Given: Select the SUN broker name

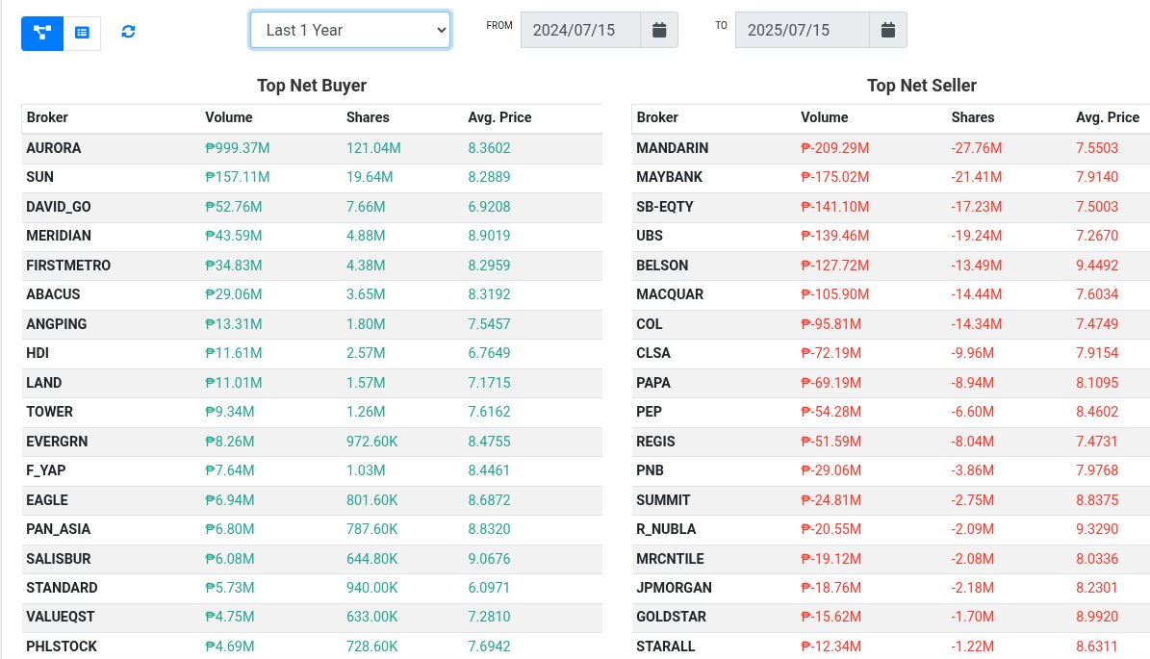Looking at the screenshot, I should (x=39, y=177).
